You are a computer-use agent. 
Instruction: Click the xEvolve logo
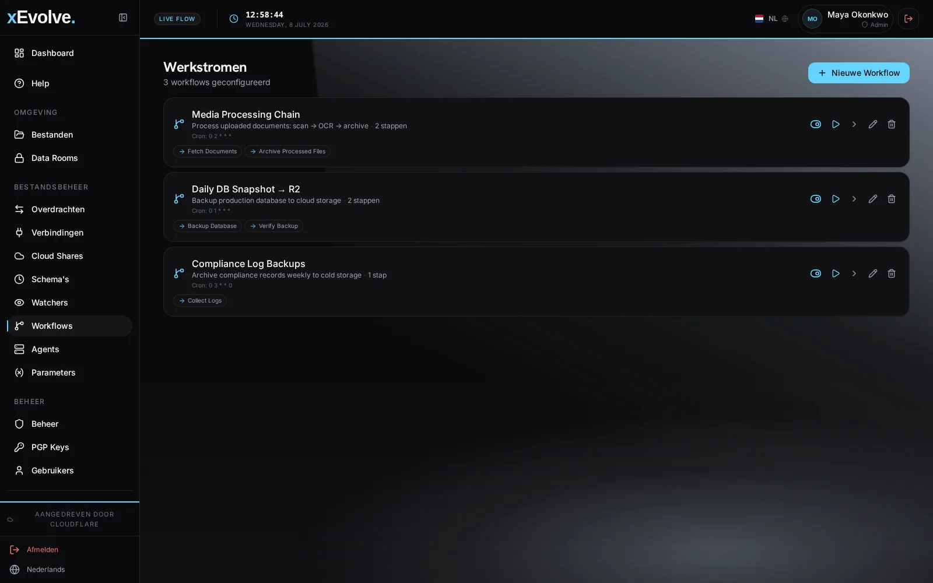click(41, 17)
